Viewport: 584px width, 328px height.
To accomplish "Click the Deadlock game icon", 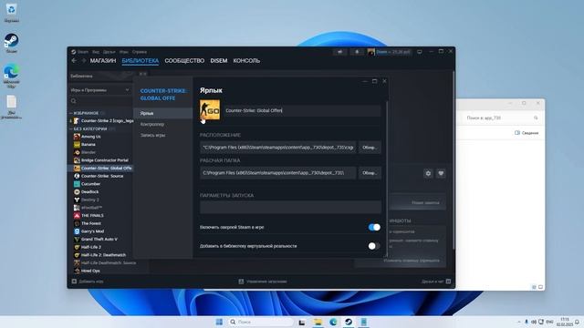I will coord(77,192).
